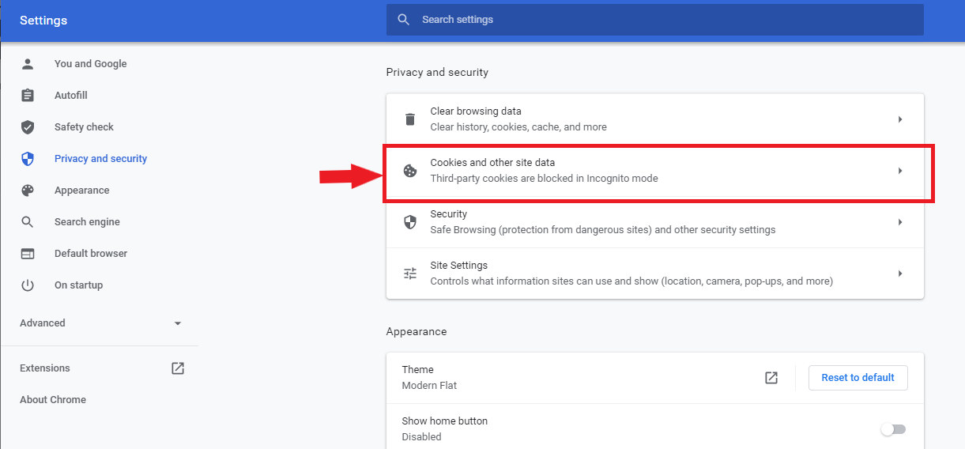The image size is (965, 449).
Task: Click the search magnifier icon in the search bar
Action: click(404, 19)
